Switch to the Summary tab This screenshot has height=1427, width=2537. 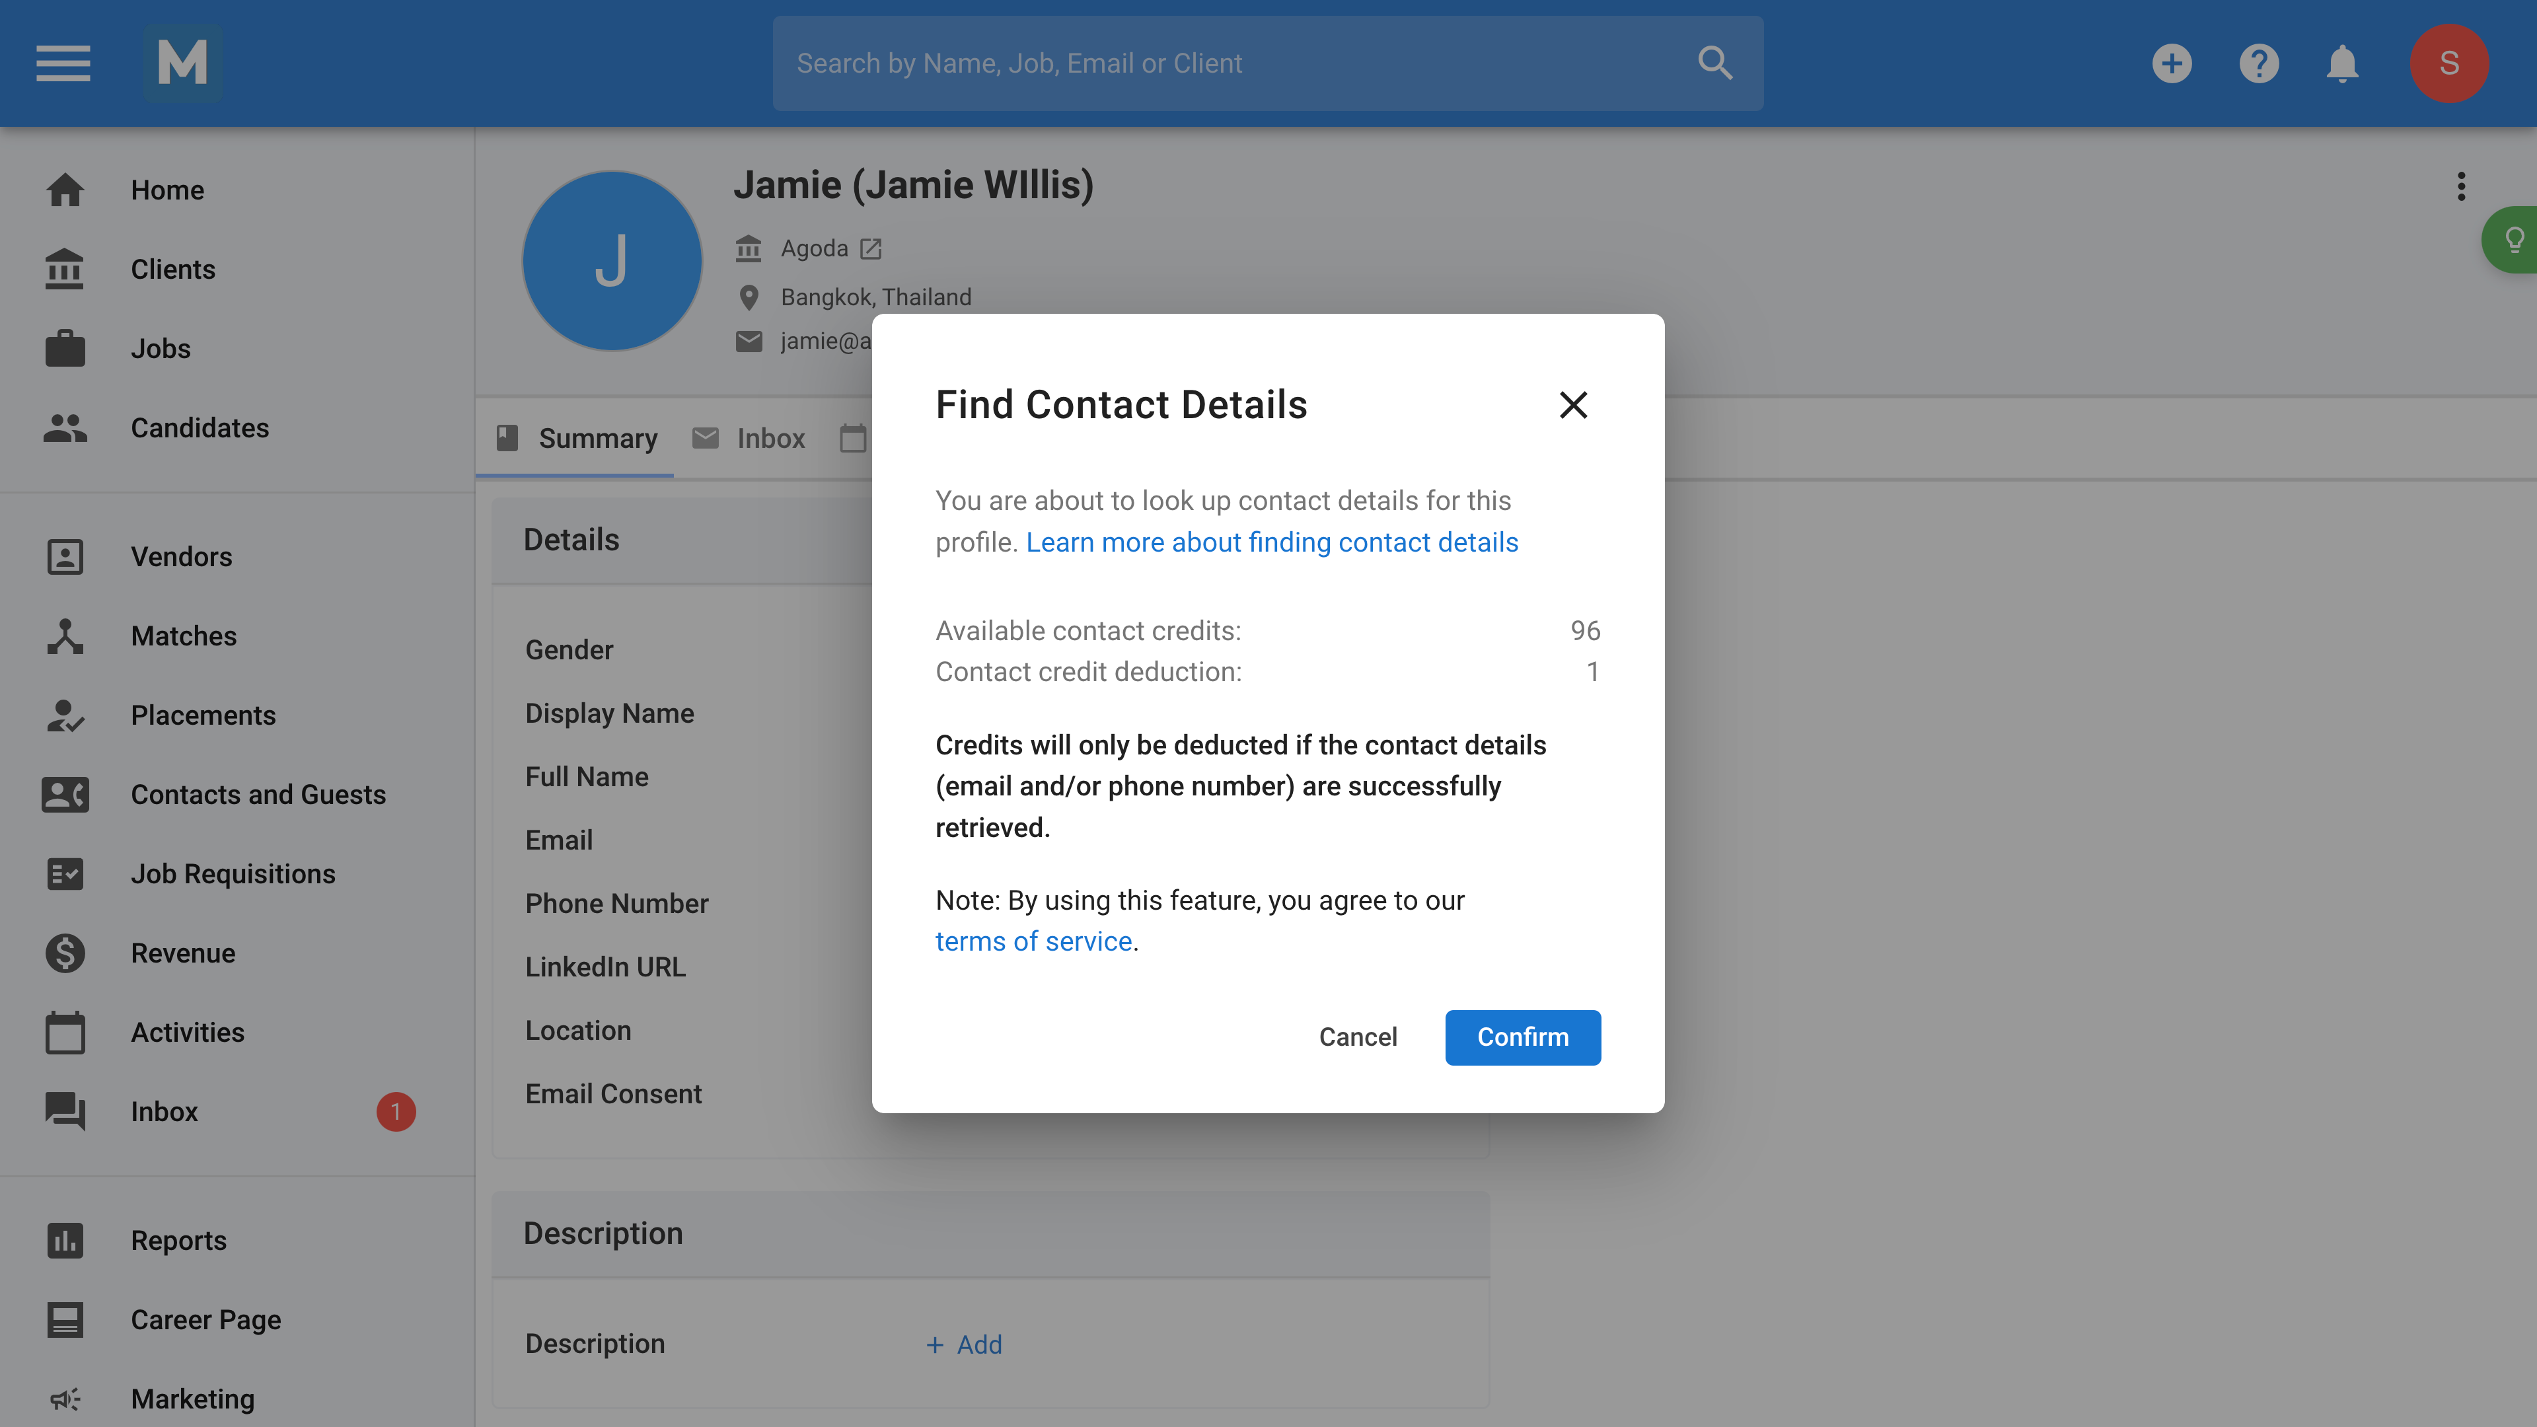coord(598,438)
